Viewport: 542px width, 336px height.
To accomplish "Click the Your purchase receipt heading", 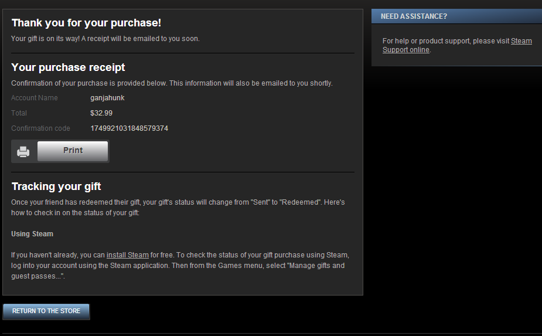I will tap(68, 67).
